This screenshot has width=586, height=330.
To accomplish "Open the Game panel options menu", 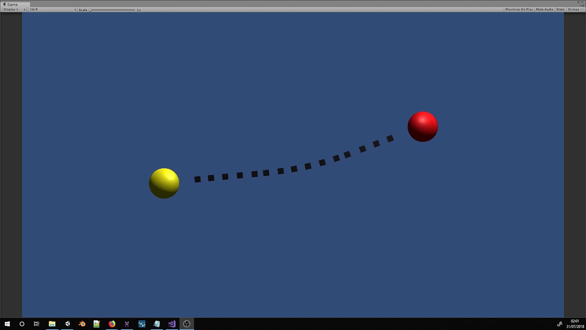I will 582,5.
